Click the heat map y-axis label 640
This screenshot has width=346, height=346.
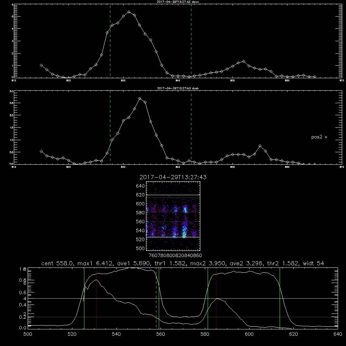140,186
